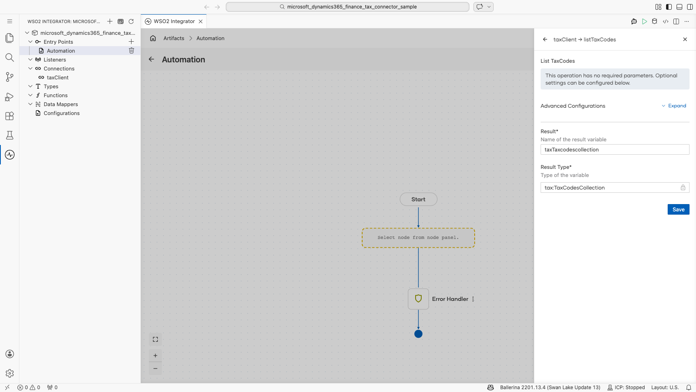The width and height of the screenshot is (696, 392).
Task: Collapse the Entry Points tree section
Action: [x=30, y=42]
